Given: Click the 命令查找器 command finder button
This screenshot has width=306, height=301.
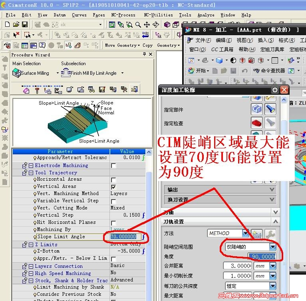Looking at the screenshot, I should [x=269, y=70].
